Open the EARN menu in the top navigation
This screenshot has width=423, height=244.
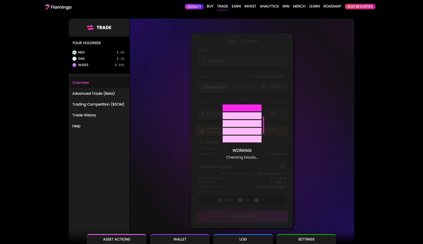236,6
